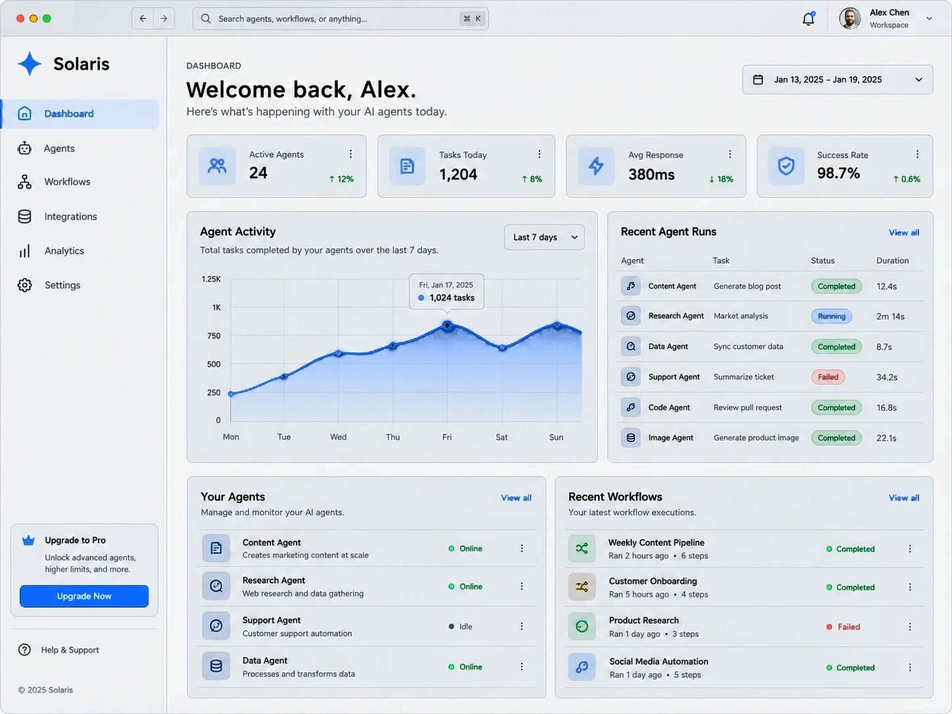This screenshot has height=714, width=952.
Task: Click the Upgrade Now button
Action: 84,596
